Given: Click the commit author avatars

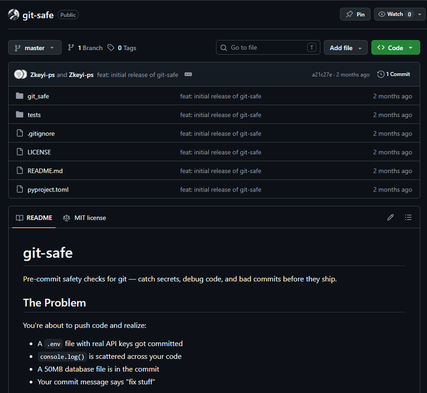Looking at the screenshot, I should point(20,74).
